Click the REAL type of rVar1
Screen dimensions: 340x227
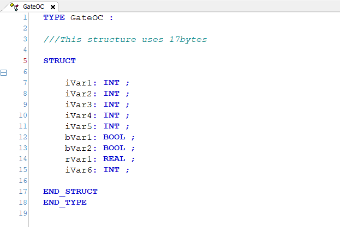(x=114, y=159)
